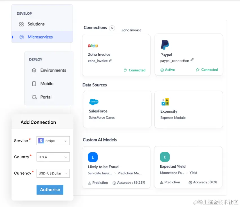Image resolution: width=240 pixels, height=207 pixels.
Task: Click the Zoho Invoice label above cards
Action: click(x=131, y=30)
